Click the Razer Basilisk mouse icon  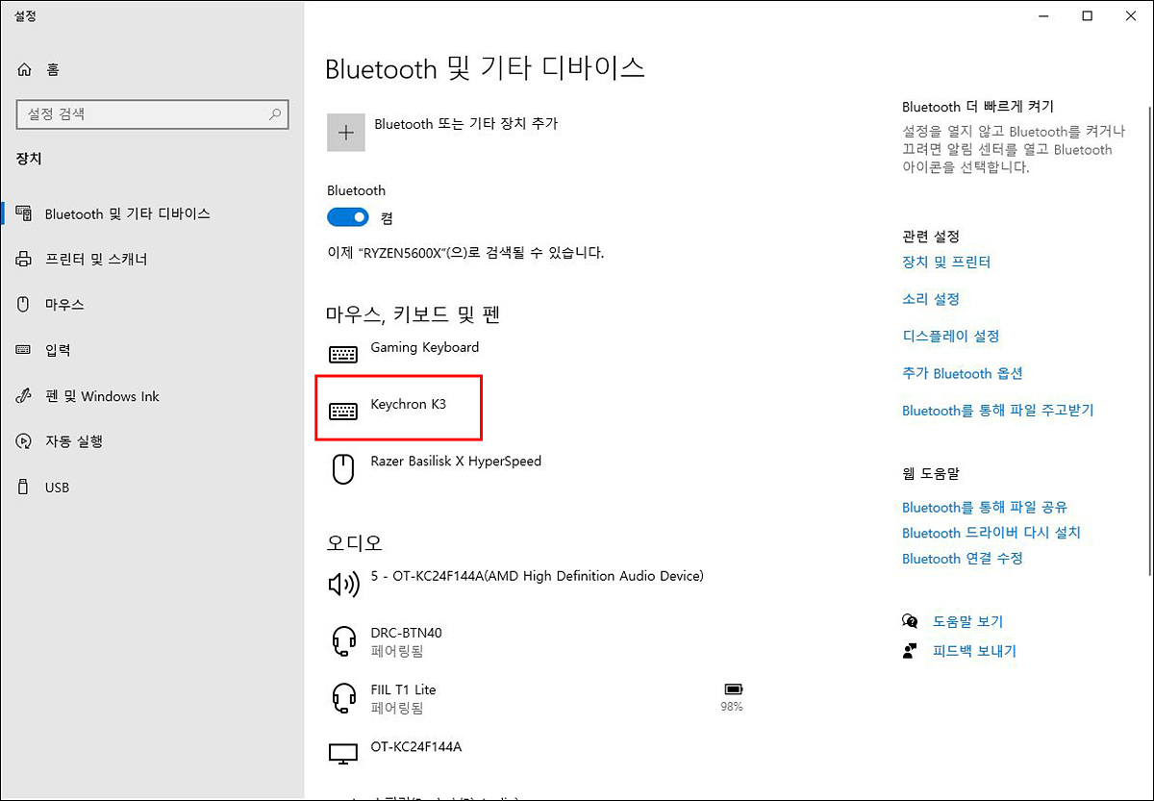(x=343, y=469)
